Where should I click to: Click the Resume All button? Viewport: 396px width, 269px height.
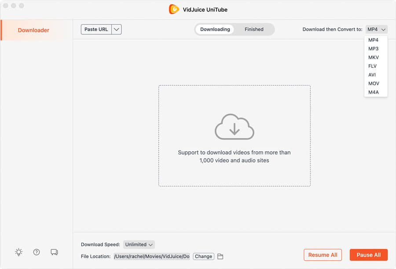[323, 255]
